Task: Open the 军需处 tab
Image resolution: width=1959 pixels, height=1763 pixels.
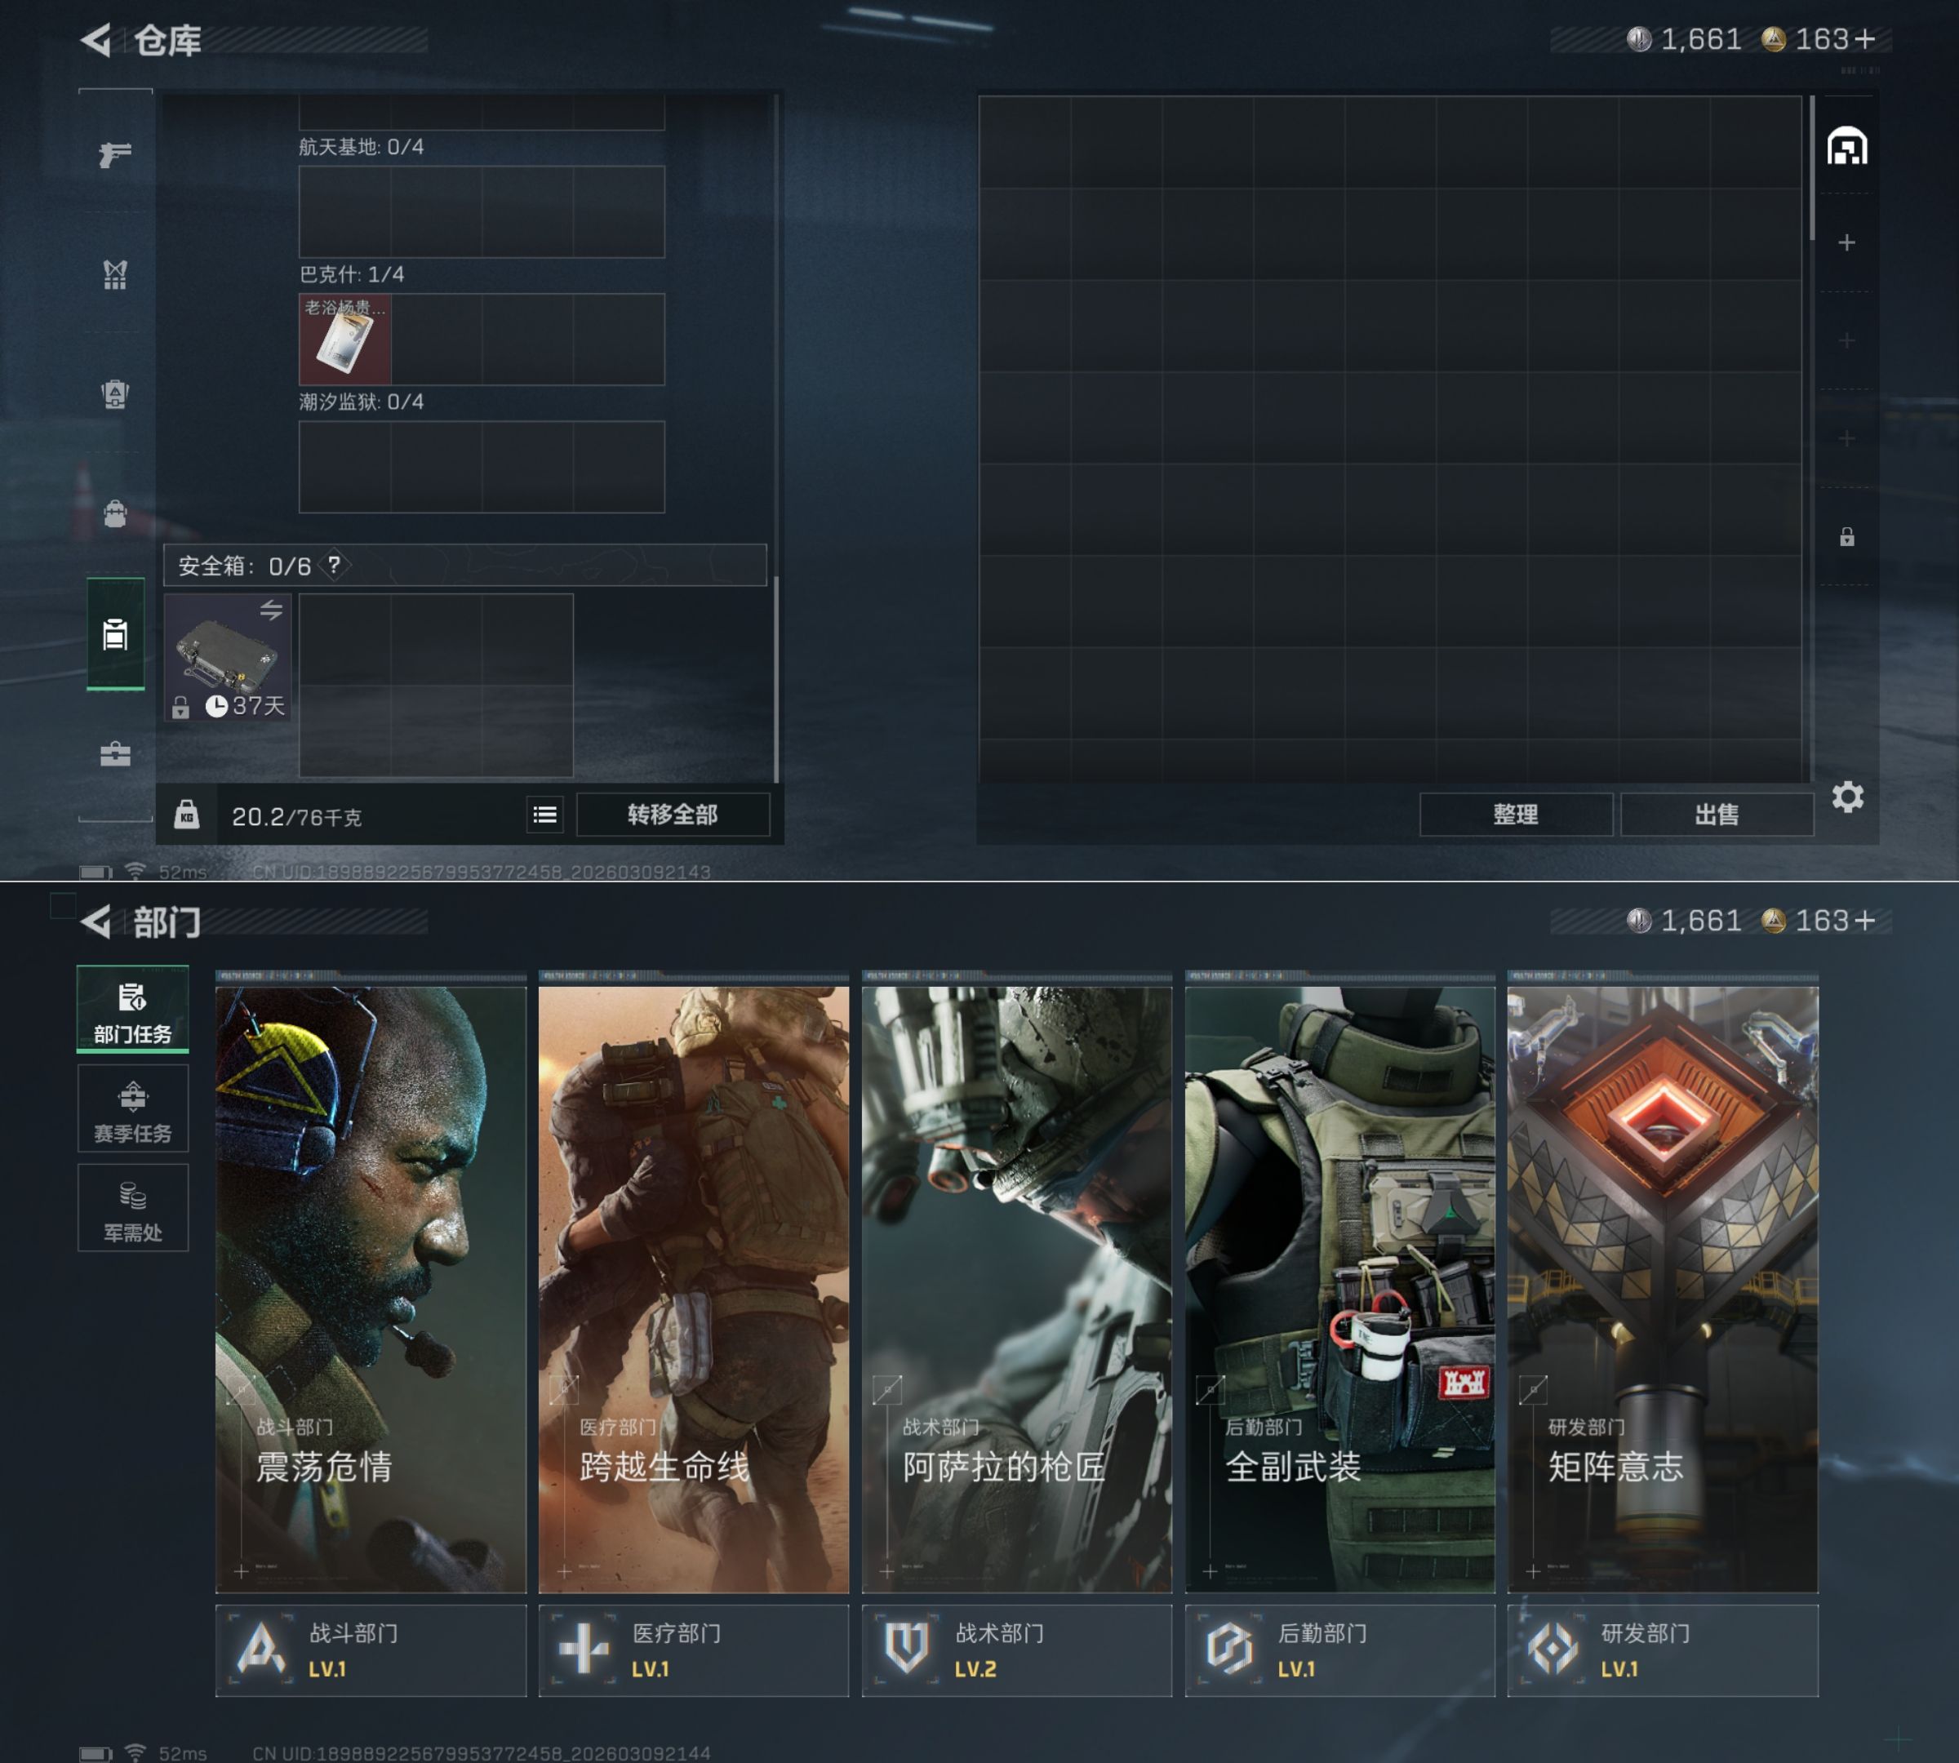Action: [133, 1208]
